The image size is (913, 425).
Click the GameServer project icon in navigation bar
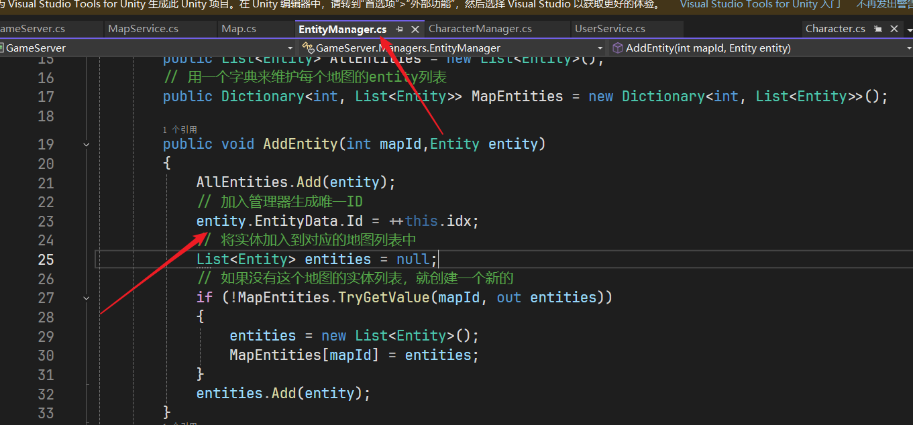(x=2, y=48)
